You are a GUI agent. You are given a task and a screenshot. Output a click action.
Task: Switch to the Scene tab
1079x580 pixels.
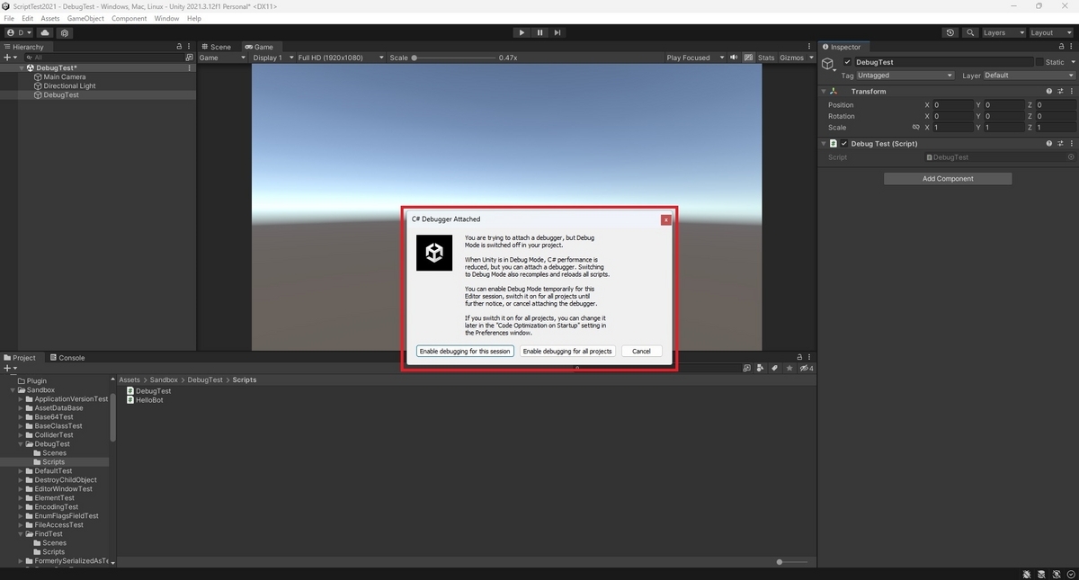(217, 47)
